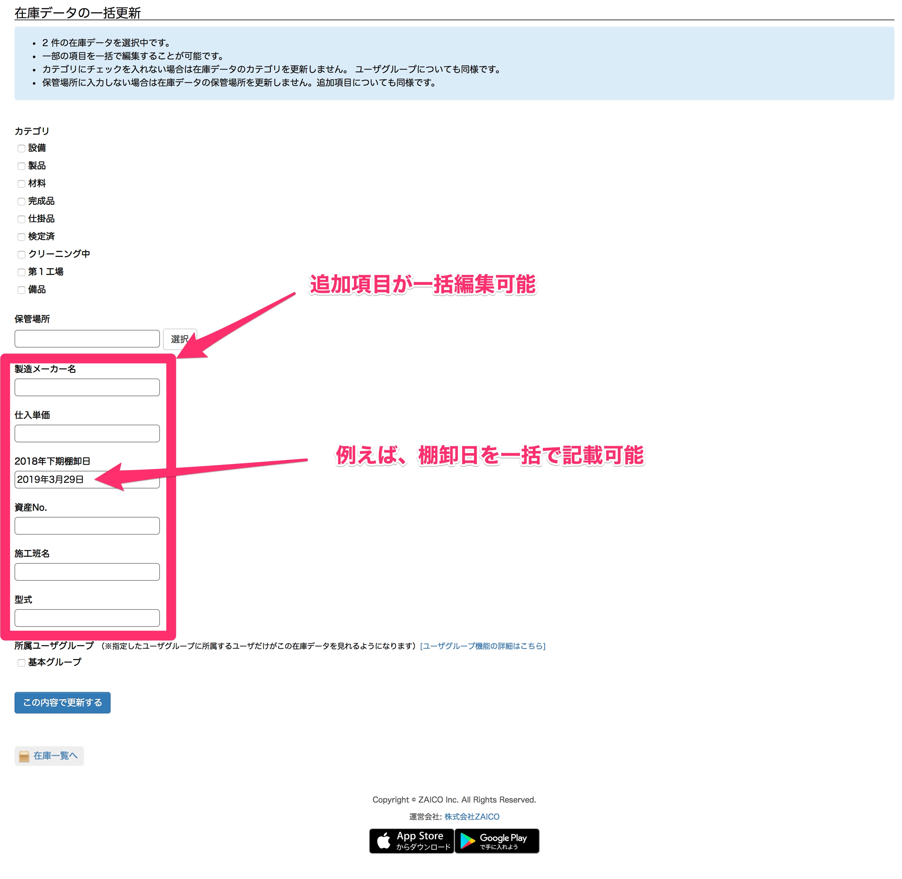Toggle the 検定済 category checkbox
Image resolution: width=902 pixels, height=879 pixels.
[x=21, y=236]
